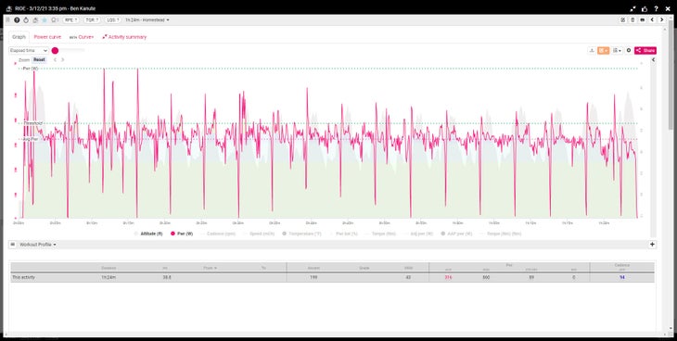Switch to the Power curve tab
The height and width of the screenshot is (341, 677).
(47, 37)
